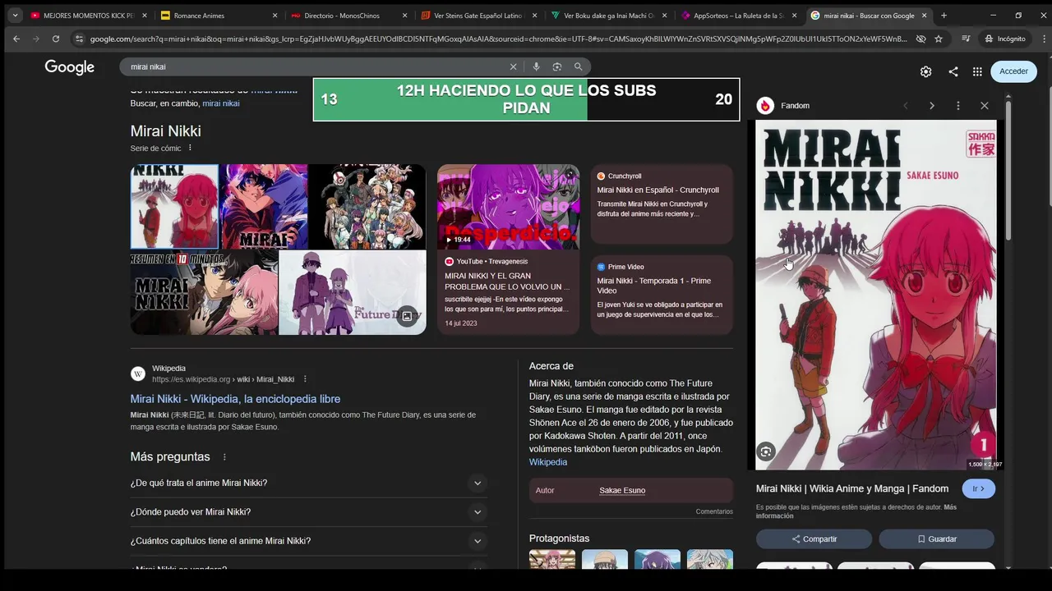The width and height of the screenshot is (1052, 591).
Task: Open more options next to Serie de cómic
Action: pos(190,148)
